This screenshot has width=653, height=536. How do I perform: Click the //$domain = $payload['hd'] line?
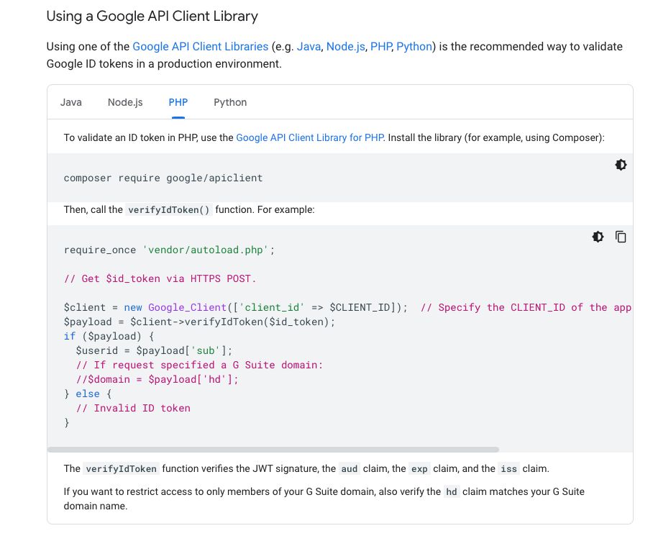[157, 379]
